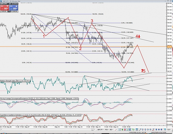This screenshot has width=173, height=134.
Task: Click the L:145.69 low value
Action: coord(4,11)
